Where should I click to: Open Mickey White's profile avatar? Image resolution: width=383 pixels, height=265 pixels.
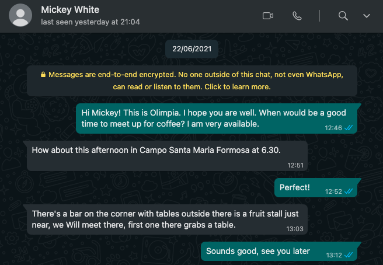coord(20,15)
